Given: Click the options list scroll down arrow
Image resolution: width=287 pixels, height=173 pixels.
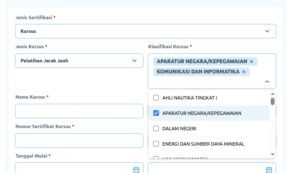Looking at the screenshot, I should click(x=272, y=154).
